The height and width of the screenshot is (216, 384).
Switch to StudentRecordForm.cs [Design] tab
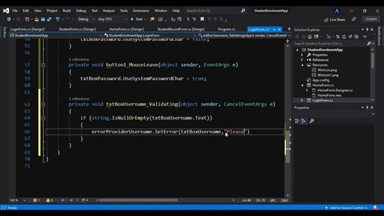(x=181, y=29)
